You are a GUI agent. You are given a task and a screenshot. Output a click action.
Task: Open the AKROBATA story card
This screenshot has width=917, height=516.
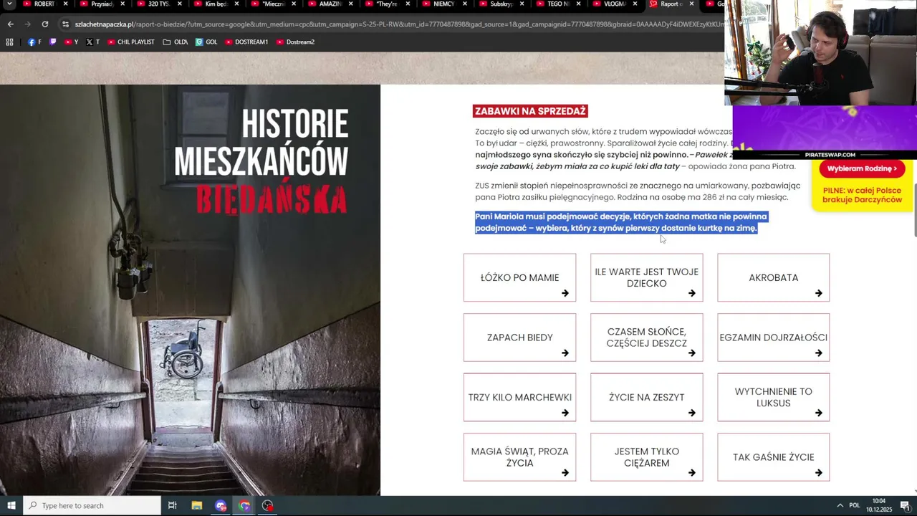(773, 277)
